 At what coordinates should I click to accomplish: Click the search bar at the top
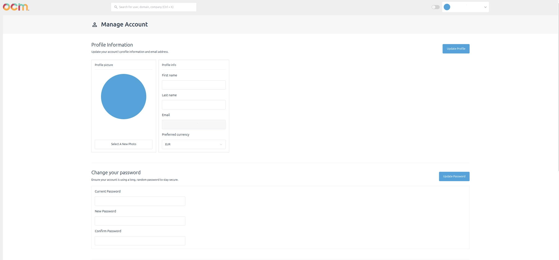(x=154, y=7)
